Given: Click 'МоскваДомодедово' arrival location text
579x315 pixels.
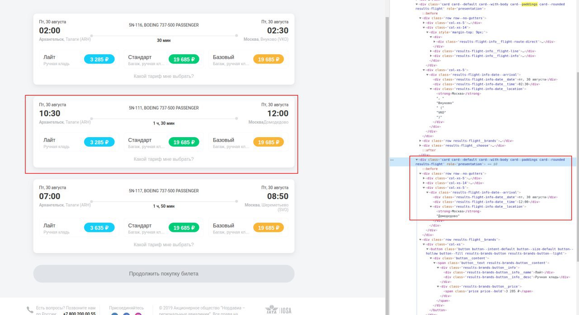Looking at the screenshot, I should [x=268, y=122].
